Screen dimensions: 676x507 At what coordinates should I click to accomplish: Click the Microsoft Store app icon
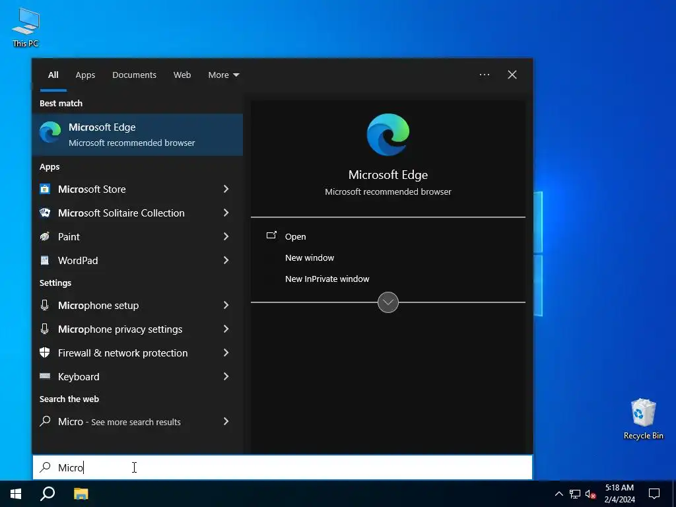click(x=45, y=189)
